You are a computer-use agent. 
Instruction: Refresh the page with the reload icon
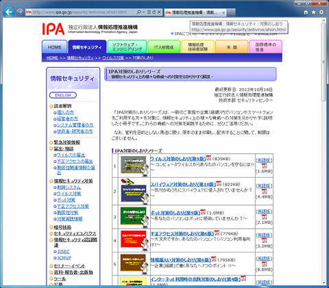pyautogui.click(x=154, y=12)
